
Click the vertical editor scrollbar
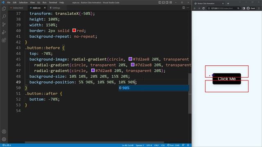(x=190, y=94)
